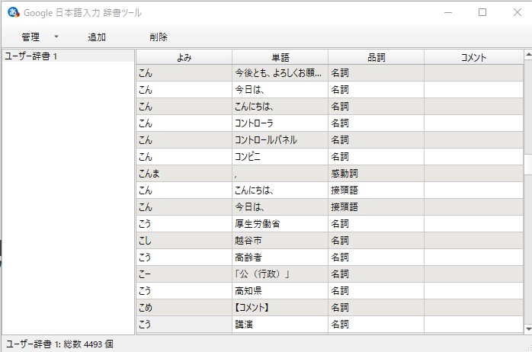The width and height of the screenshot is (532, 352).
Task: Click the comment cell of コンビニ row
Action: (x=473, y=157)
